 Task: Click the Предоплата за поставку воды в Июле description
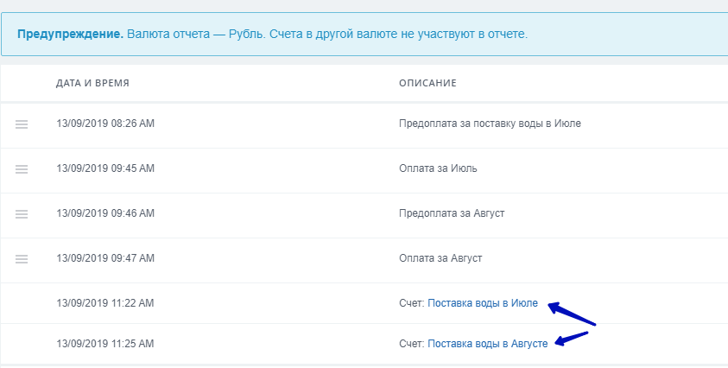pos(490,124)
